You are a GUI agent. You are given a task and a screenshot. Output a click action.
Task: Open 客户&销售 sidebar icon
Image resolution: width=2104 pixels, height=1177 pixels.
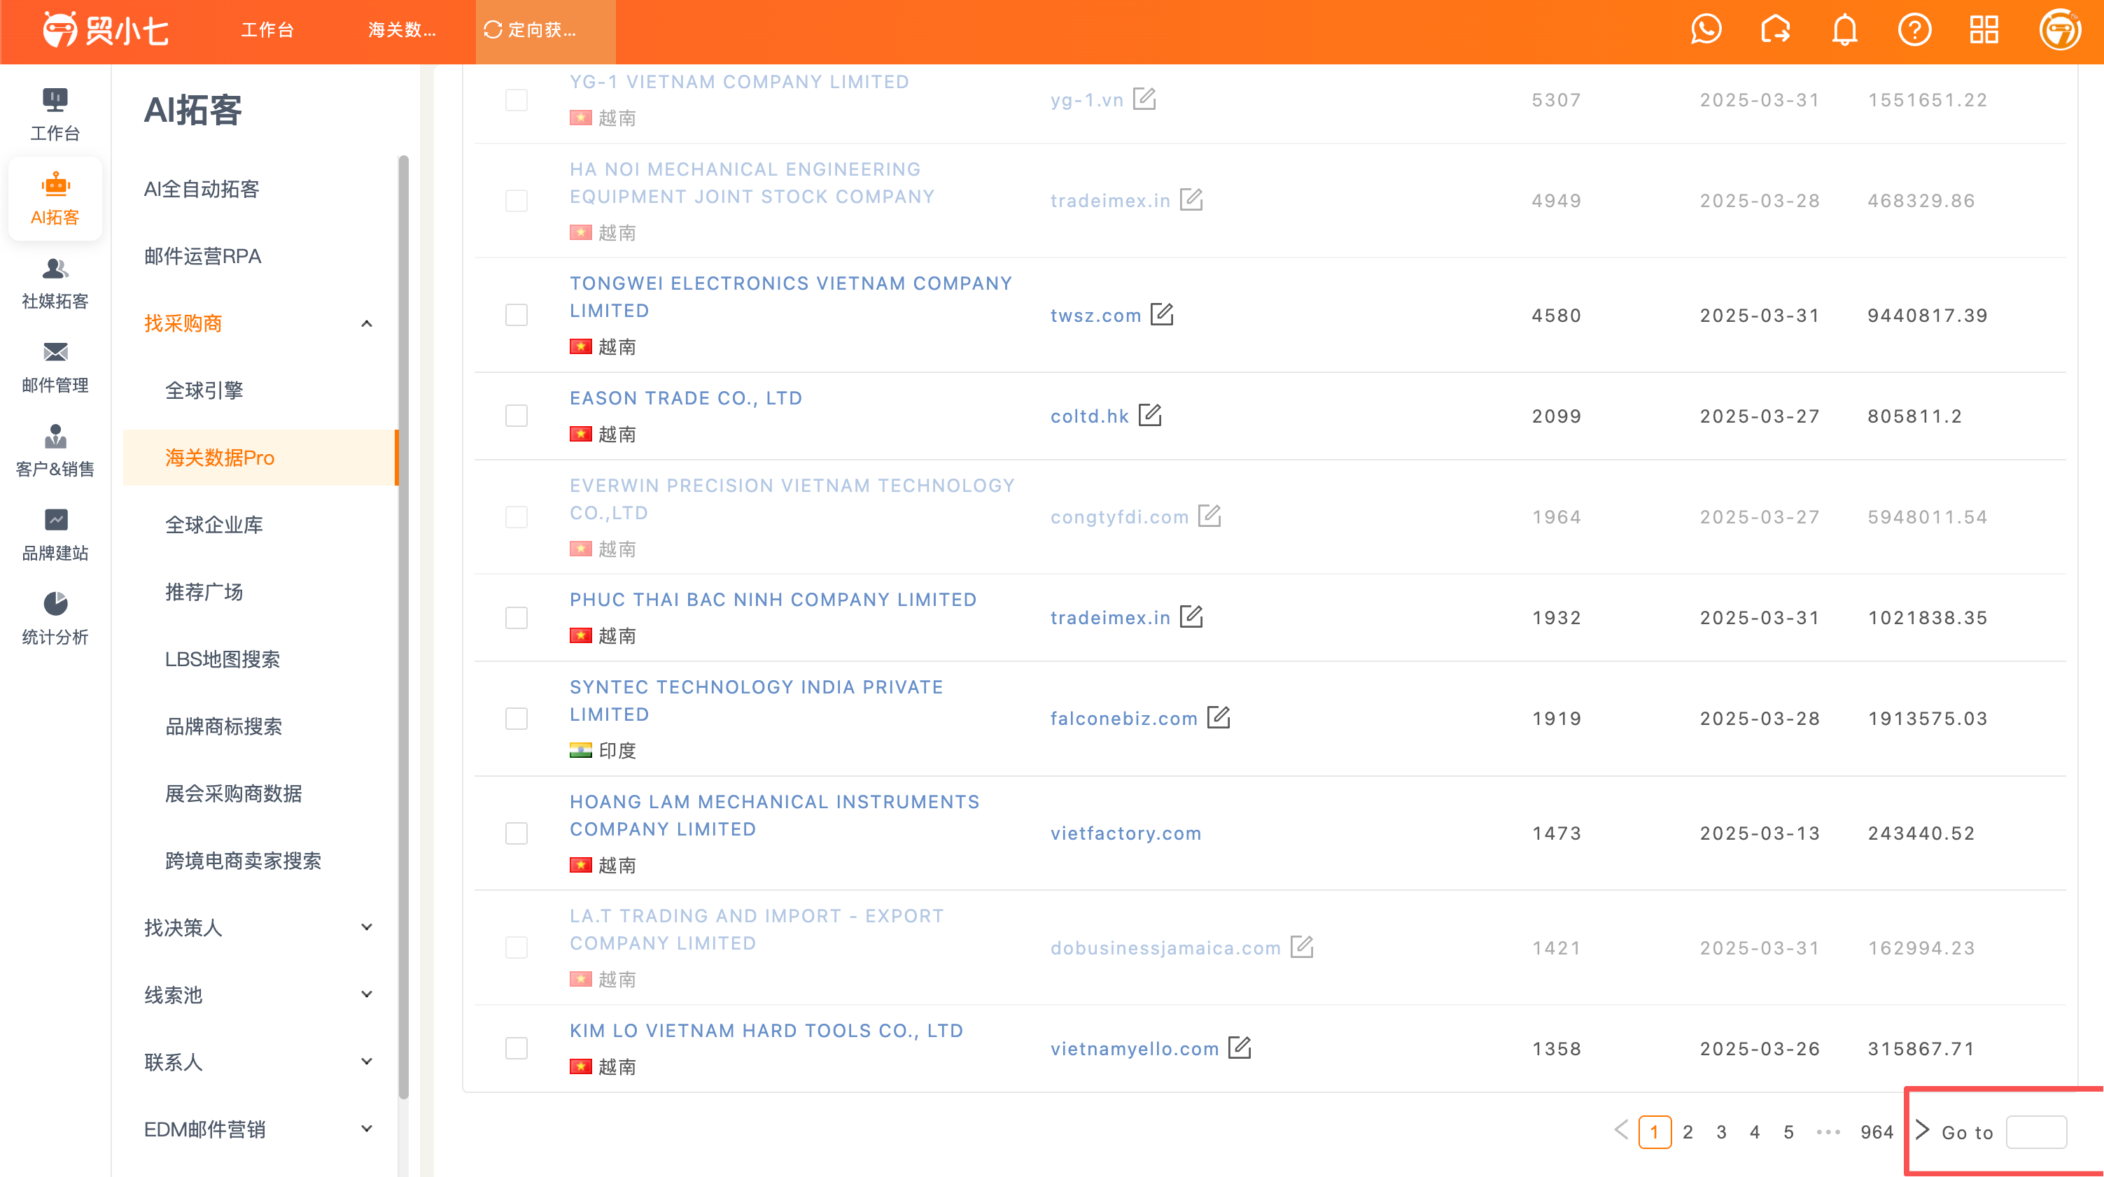click(x=55, y=451)
